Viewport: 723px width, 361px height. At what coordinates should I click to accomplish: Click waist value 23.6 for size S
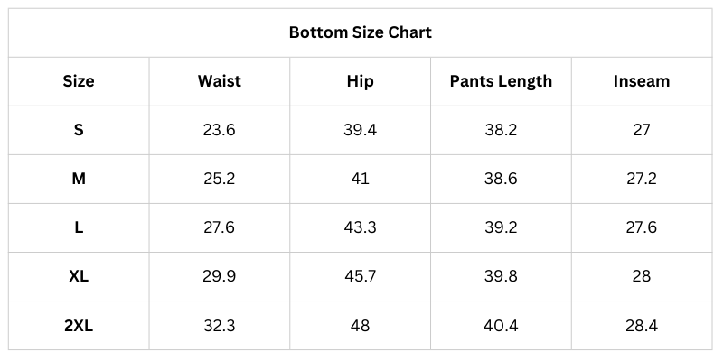tap(219, 130)
